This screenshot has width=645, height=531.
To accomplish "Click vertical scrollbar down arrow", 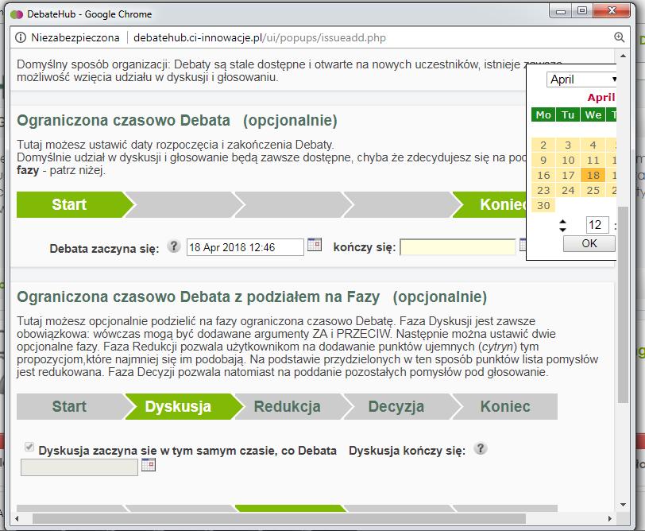I will pyautogui.click(x=623, y=504).
